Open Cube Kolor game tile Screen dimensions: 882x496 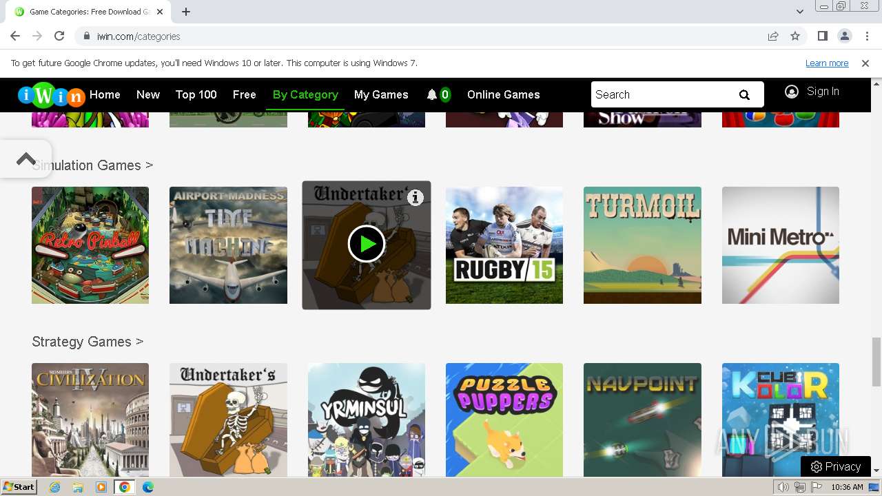tap(781, 420)
